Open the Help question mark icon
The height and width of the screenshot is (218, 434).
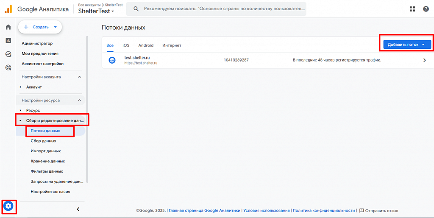(426, 9)
